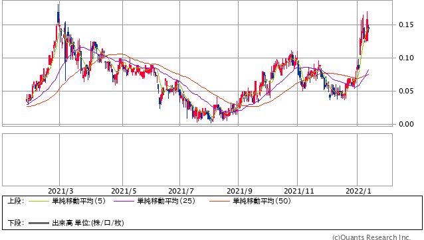Click the 2021/11 date label

coord(299,191)
